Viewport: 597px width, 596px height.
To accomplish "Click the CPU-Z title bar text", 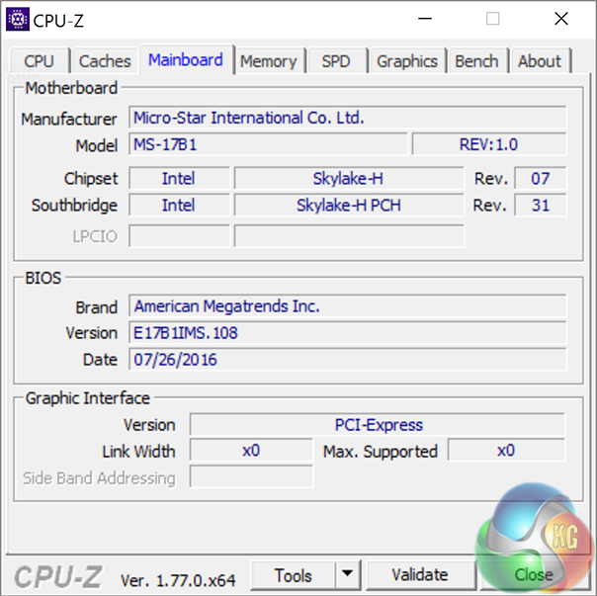I will tap(58, 21).
